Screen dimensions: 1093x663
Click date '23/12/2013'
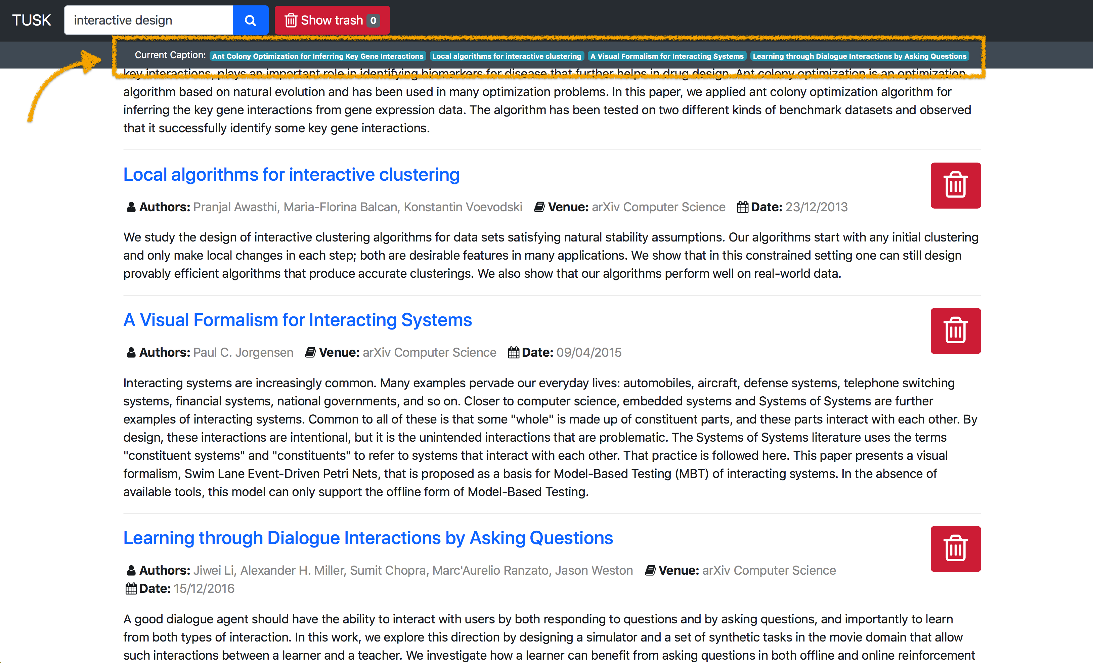coord(816,207)
